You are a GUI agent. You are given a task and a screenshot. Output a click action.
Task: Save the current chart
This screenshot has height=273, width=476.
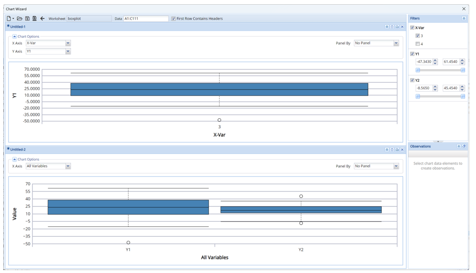[27, 18]
